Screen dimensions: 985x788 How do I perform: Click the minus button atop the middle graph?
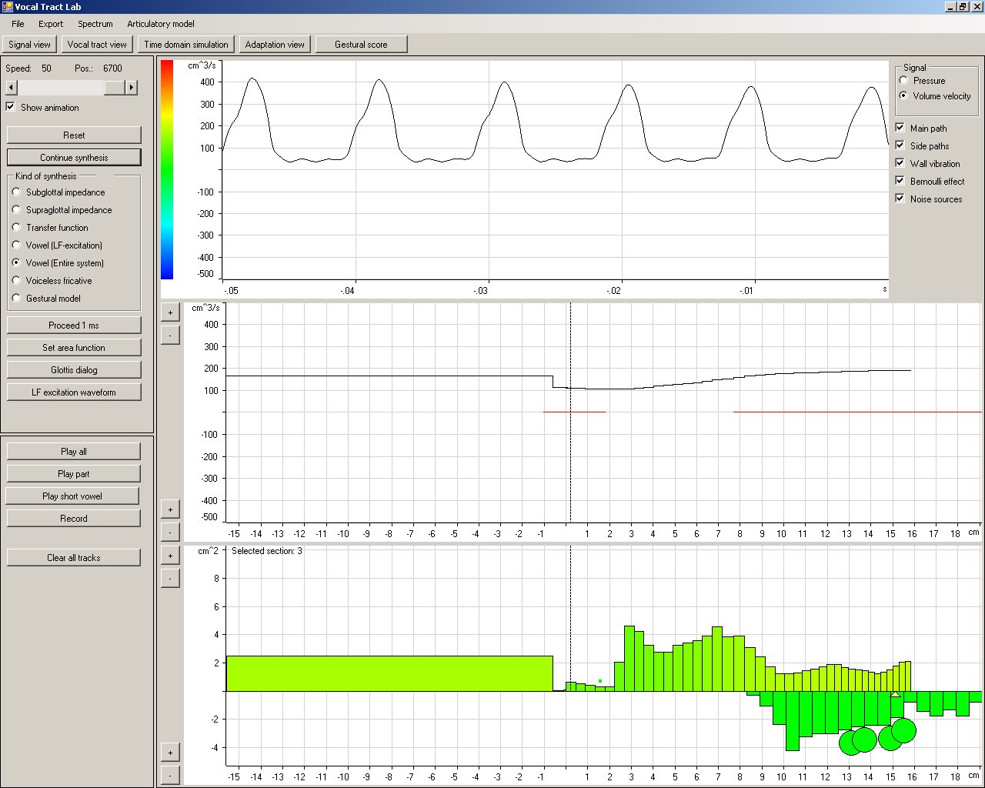point(170,335)
